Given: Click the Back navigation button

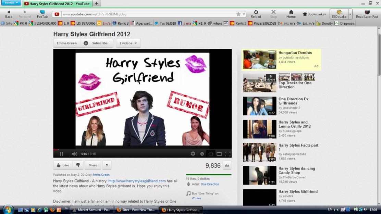Looking at the screenshot, I should pyautogui.click(x=9, y=14).
